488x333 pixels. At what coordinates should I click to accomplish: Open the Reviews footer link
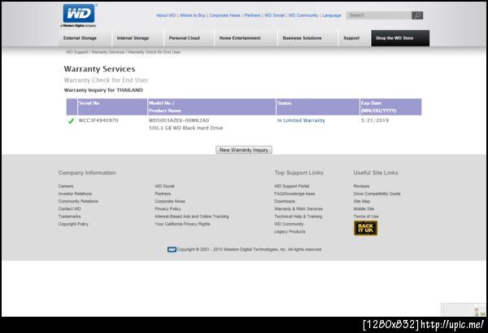pyautogui.click(x=361, y=186)
